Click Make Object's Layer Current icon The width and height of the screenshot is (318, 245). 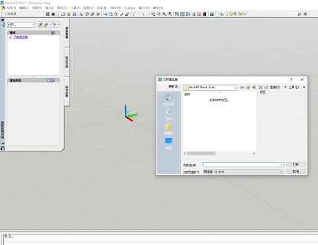[299, 14]
